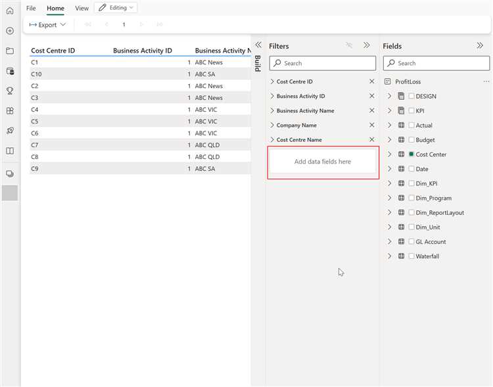Image resolution: width=493 pixels, height=387 pixels.
Task: Enable the Dim_Program checkbox
Action: pyautogui.click(x=411, y=198)
